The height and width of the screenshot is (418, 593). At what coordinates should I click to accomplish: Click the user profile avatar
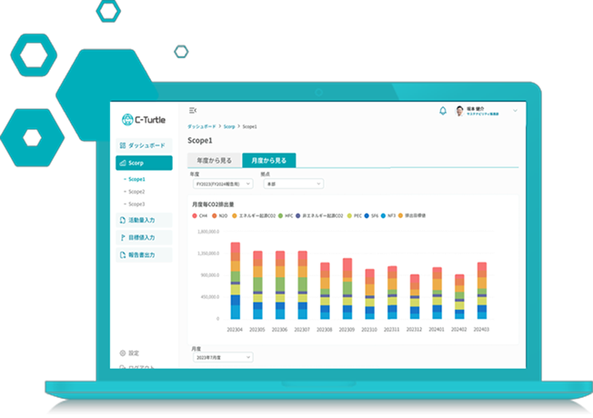pos(459,111)
